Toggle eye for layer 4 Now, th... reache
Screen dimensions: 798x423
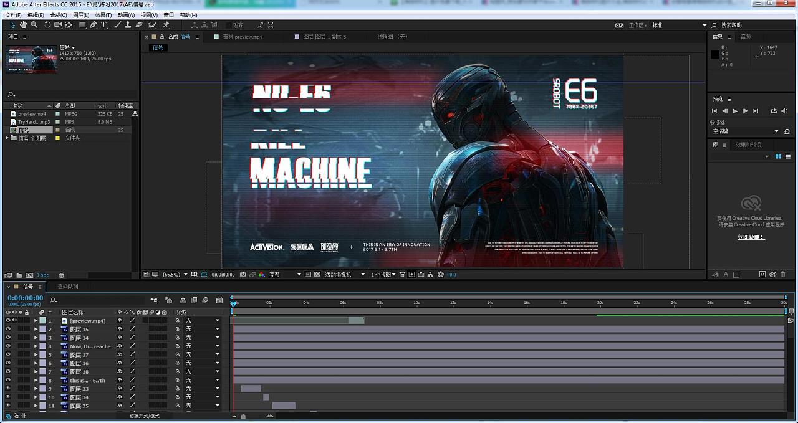point(8,346)
